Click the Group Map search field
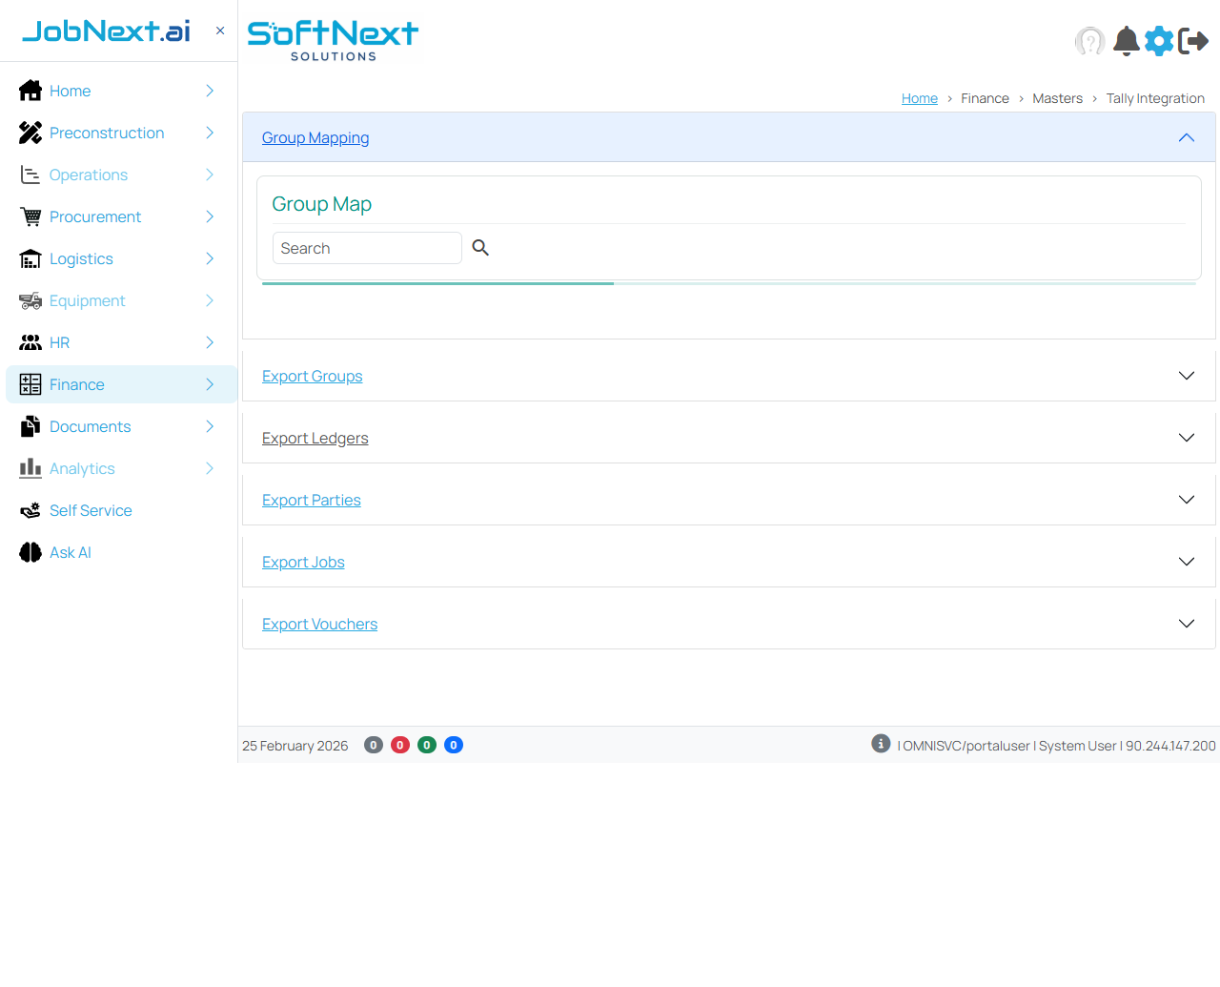The height and width of the screenshot is (987, 1220). pos(367,248)
